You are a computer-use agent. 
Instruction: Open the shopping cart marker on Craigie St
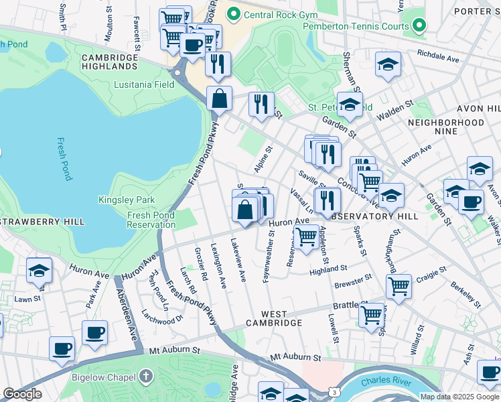point(399,286)
